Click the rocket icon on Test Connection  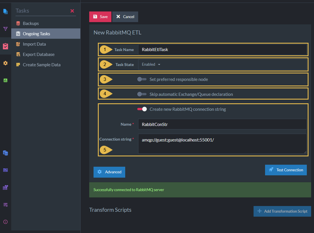pos(271,170)
